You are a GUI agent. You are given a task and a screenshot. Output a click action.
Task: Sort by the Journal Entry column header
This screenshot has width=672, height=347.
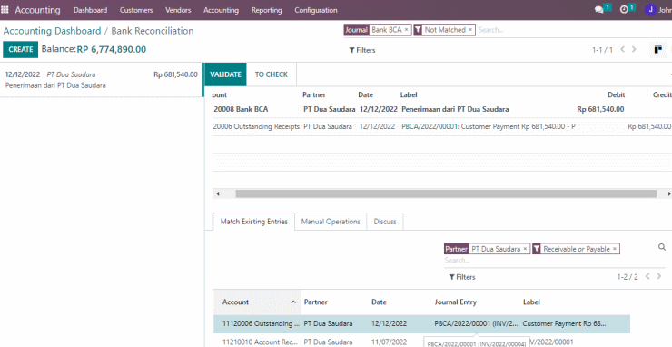[456, 302]
